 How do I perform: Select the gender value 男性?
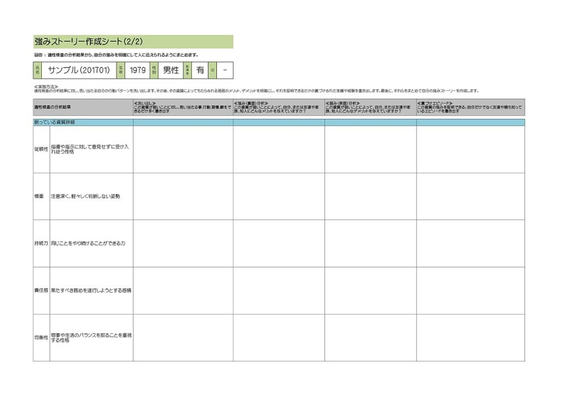pos(171,70)
